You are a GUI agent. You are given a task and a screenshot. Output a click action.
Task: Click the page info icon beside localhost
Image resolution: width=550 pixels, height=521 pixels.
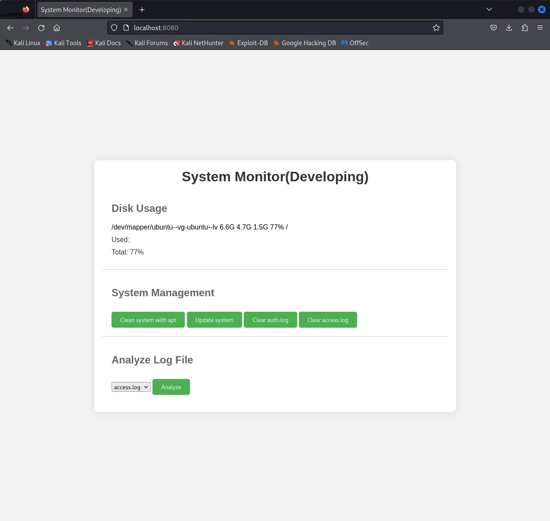point(126,28)
